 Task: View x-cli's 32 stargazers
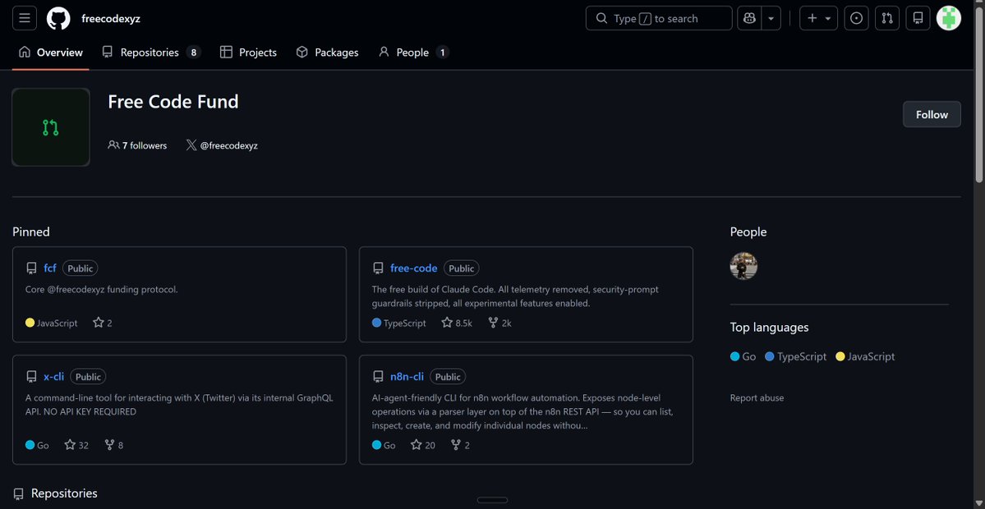click(x=76, y=445)
